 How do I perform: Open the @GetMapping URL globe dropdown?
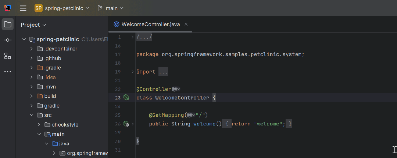click(191, 116)
